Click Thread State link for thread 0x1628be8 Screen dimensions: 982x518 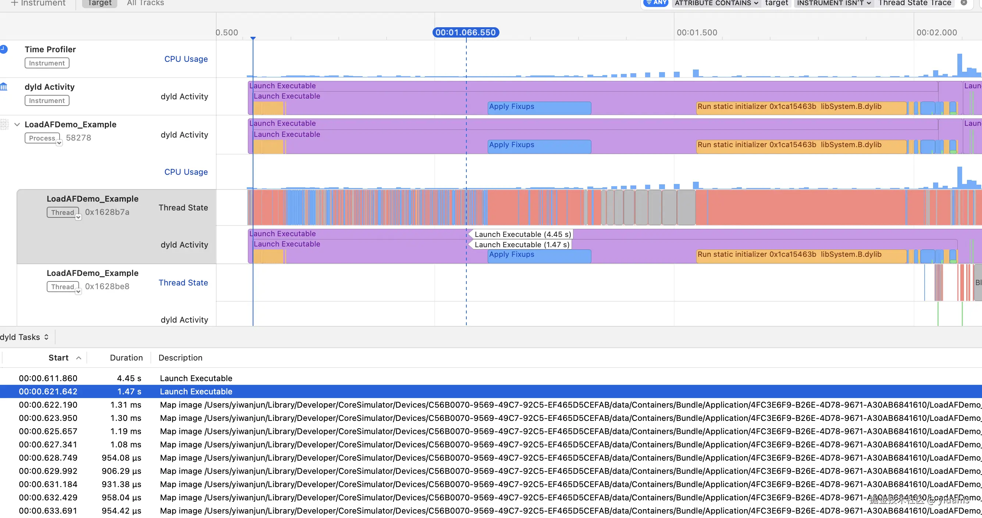coord(183,283)
